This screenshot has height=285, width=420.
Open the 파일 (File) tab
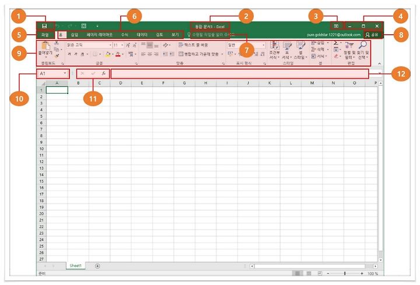pyautogui.click(x=45, y=35)
